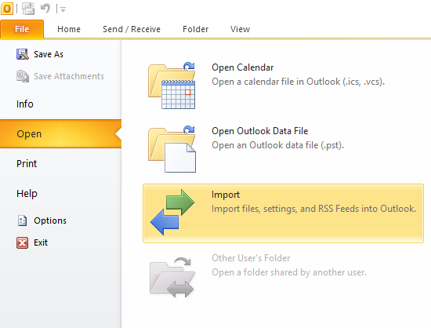Click the Import title
The image size is (431, 328).
[226, 195]
